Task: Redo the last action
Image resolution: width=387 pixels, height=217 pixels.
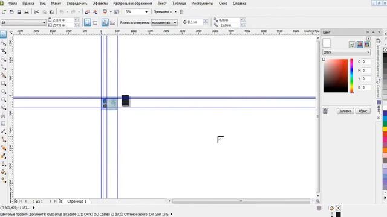Action: (x=73, y=12)
